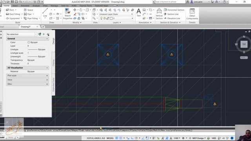Select the Move tool in Modify panel

pyautogui.click(x=75, y=10)
